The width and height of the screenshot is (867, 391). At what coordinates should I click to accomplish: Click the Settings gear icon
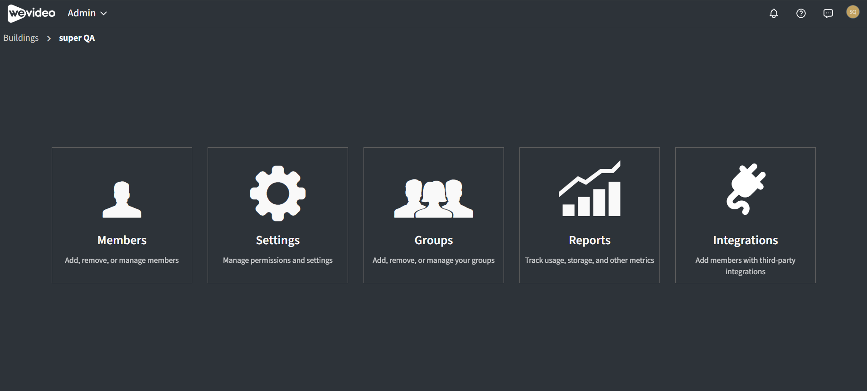278,193
